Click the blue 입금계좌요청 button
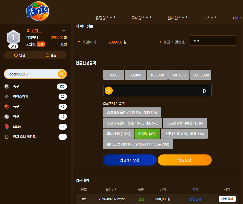 (129, 160)
